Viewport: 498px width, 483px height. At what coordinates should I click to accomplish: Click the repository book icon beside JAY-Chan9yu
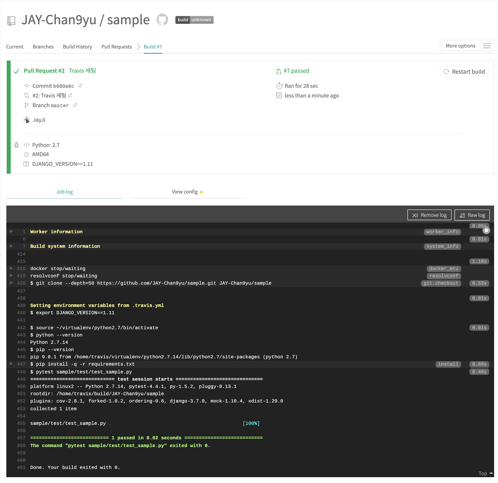coord(11,21)
